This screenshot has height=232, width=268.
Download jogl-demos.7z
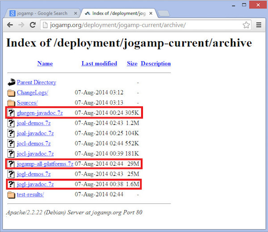point(33,174)
